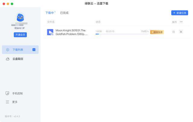Click the 状态 column header

pyautogui.click(x=98, y=22)
